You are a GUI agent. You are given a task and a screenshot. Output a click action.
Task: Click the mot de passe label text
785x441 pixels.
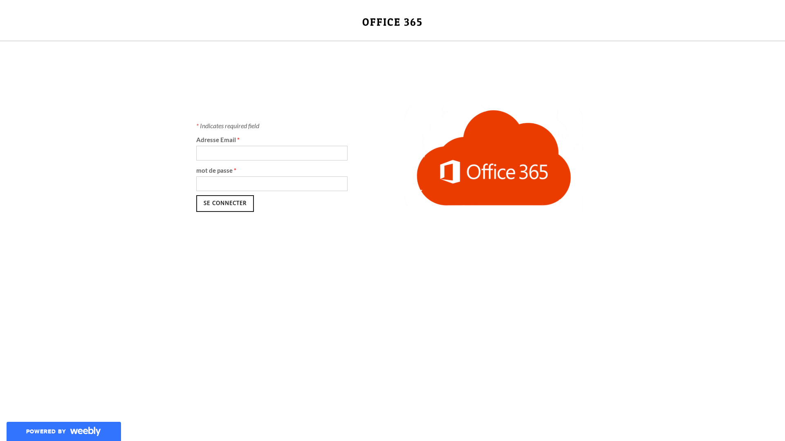pyautogui.click(x=214, y=170)
